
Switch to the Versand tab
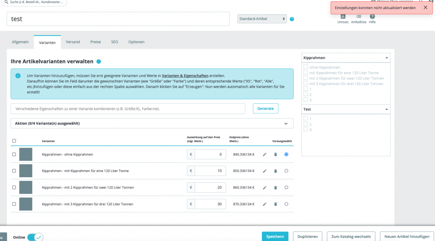73,42
